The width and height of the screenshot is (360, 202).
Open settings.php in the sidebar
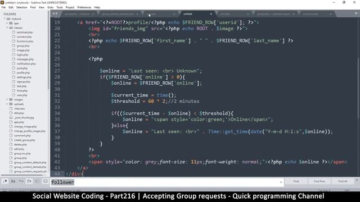pyautogui.click(x=25, y=77)
